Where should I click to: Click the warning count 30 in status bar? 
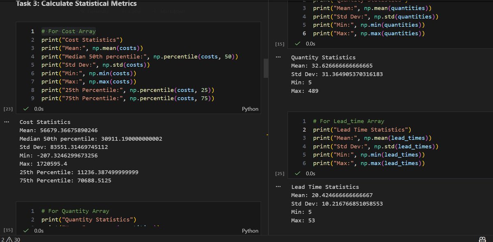(17, 239)
